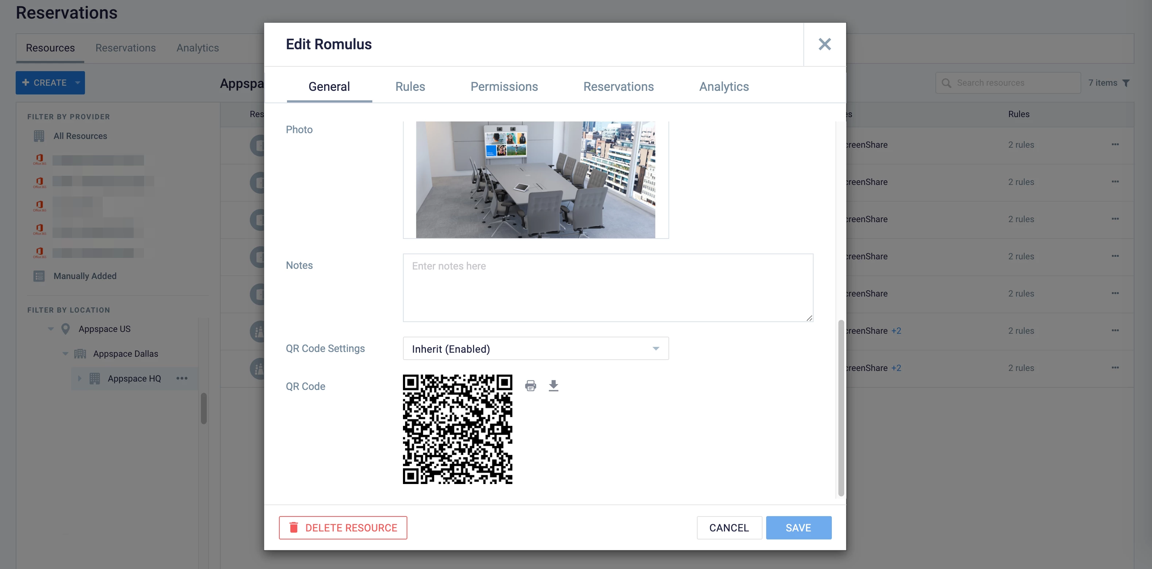Click '2 rules' in the first row
Viewport: 1152px width, 569px height.
coord(1021,144)
